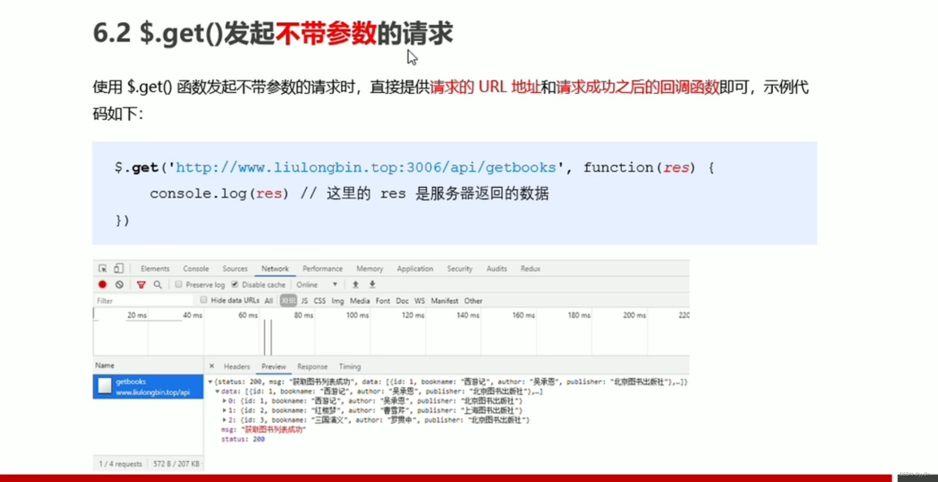Toggle the device toolbar icon

[119, 269]
